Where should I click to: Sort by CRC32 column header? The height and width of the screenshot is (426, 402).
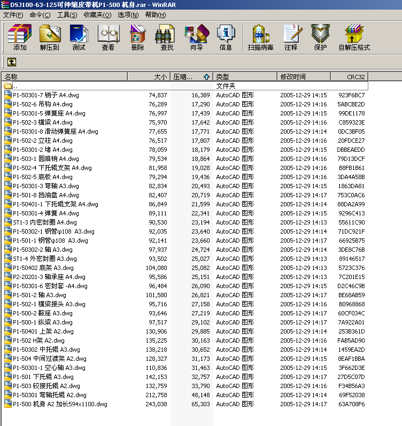pyautogui.click(x=350, y=76)
